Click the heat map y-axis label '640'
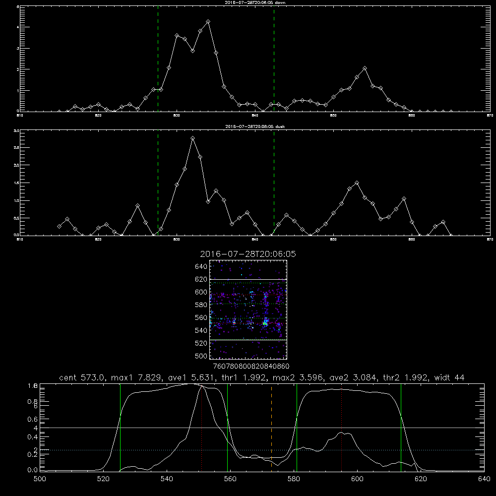This screenshot has width=496, height=496. (201, 267)
